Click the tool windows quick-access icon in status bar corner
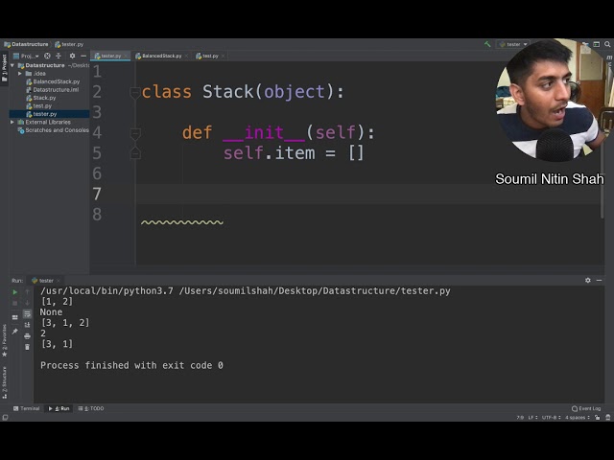 (5, 418)
